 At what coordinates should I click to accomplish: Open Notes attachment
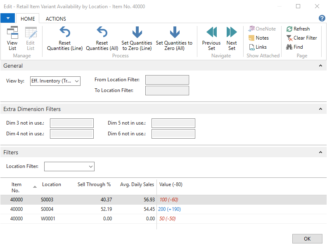point(258,38)
